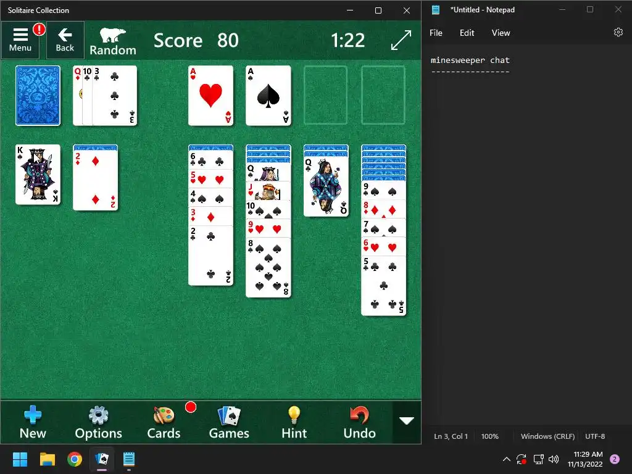
Task: Toggle fullscreen with the diagonal arrows icon
Action: point(401,40)
